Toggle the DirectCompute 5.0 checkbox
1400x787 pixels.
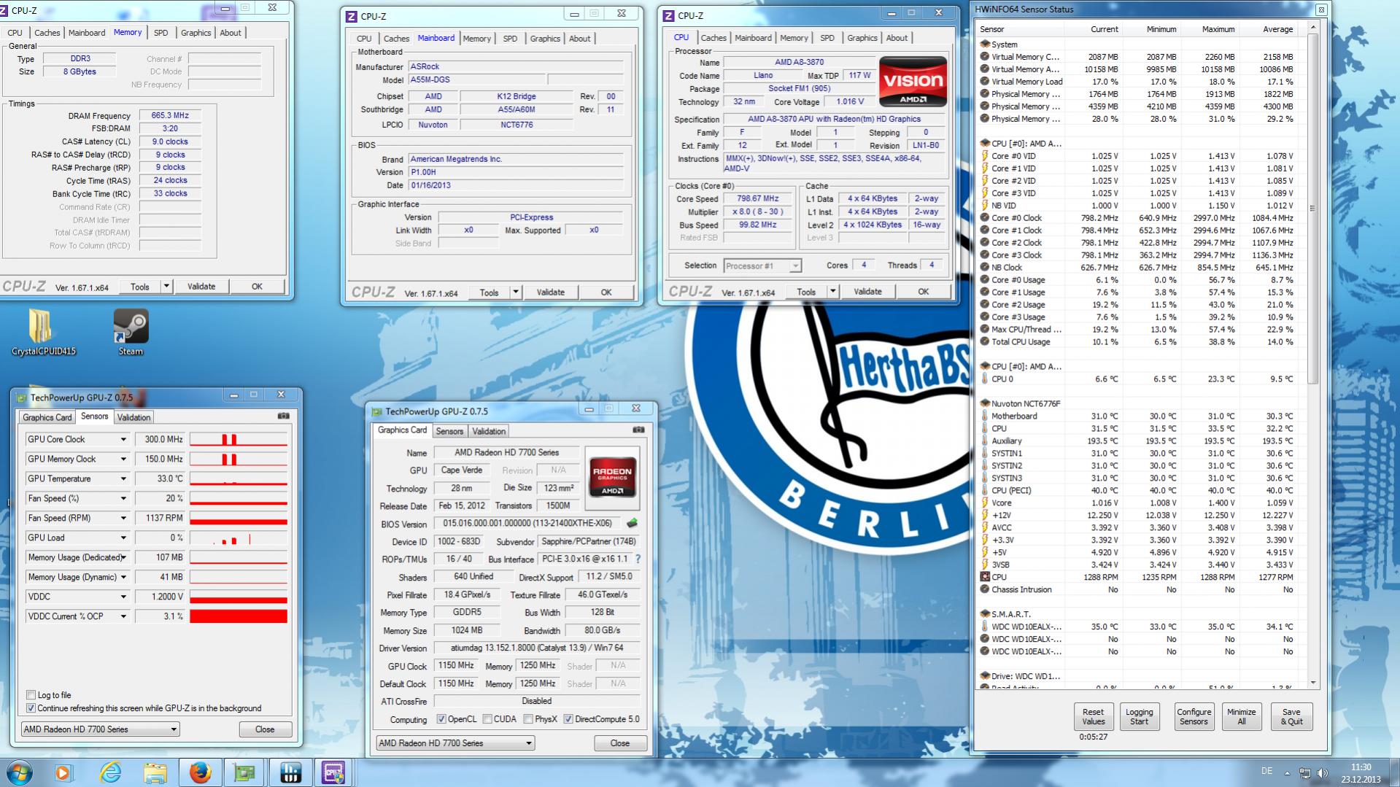click(x=568, y=719)
